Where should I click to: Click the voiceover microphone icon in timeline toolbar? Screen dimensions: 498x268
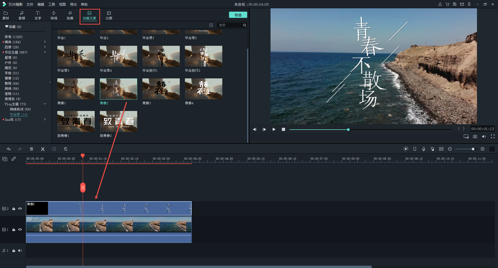pyautogui.click(x=424, y=149)
